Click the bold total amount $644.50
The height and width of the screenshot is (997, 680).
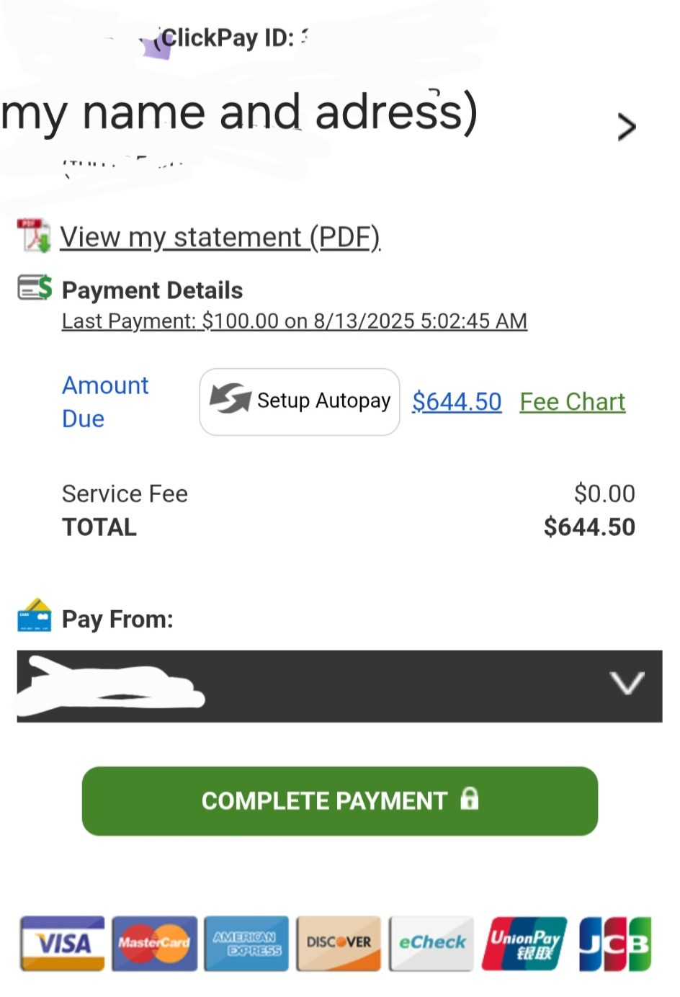tap(589, 527)
